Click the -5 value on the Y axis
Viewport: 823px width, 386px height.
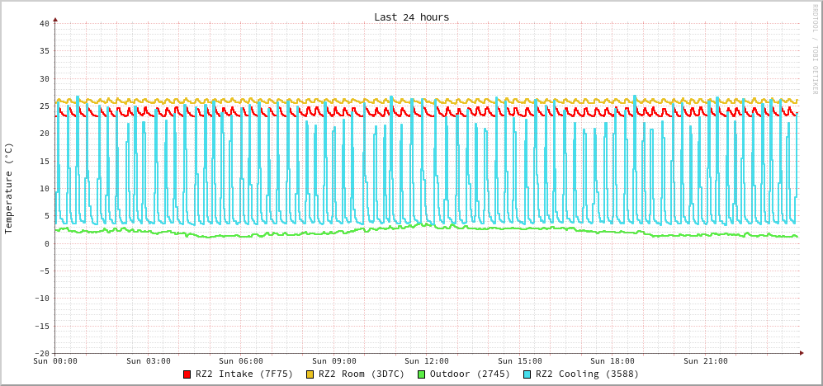44,271
